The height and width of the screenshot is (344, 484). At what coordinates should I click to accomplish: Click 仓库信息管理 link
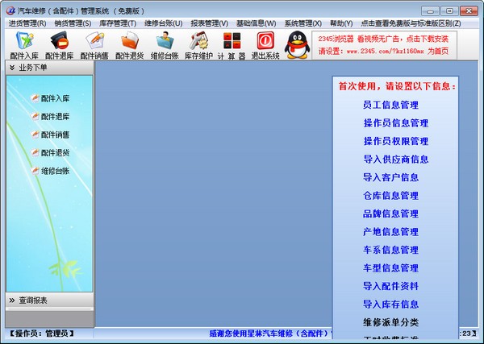[390, 196]
